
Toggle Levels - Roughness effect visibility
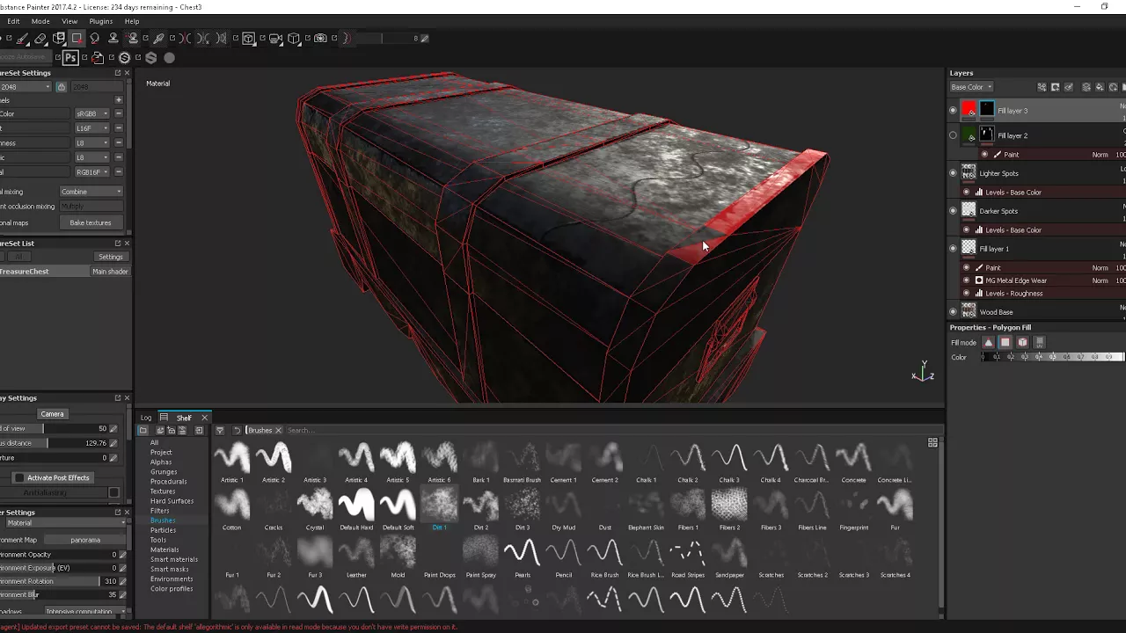967,293
